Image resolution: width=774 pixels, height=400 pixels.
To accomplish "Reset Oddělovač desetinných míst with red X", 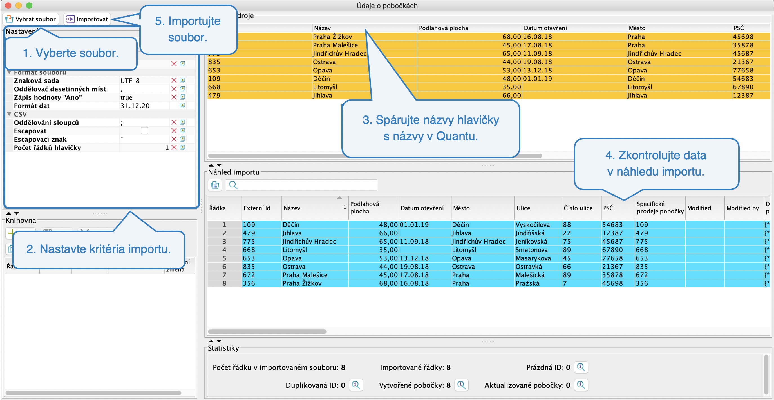I will [174, 89].
